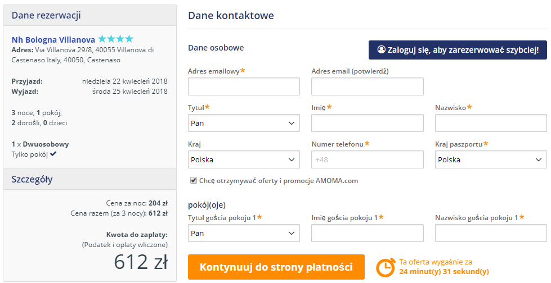This screenshot has height=283, width=551.
Task: Click the orange timer clock icon
Action: [386, 268]
